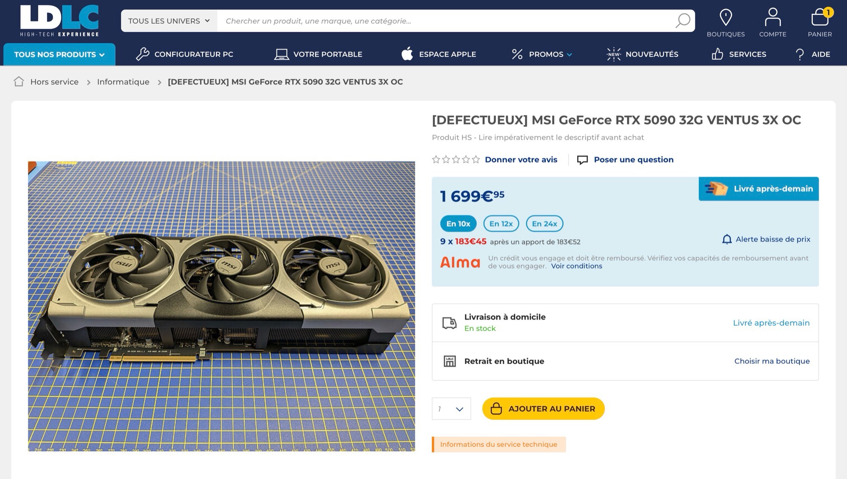847x479 pixels.
Task: Click Ajouter au panier button
Action: click(543, 409)
